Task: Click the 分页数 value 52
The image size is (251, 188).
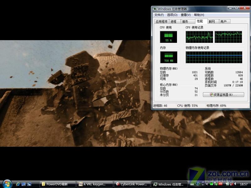Action: click(x=196, y=91)
